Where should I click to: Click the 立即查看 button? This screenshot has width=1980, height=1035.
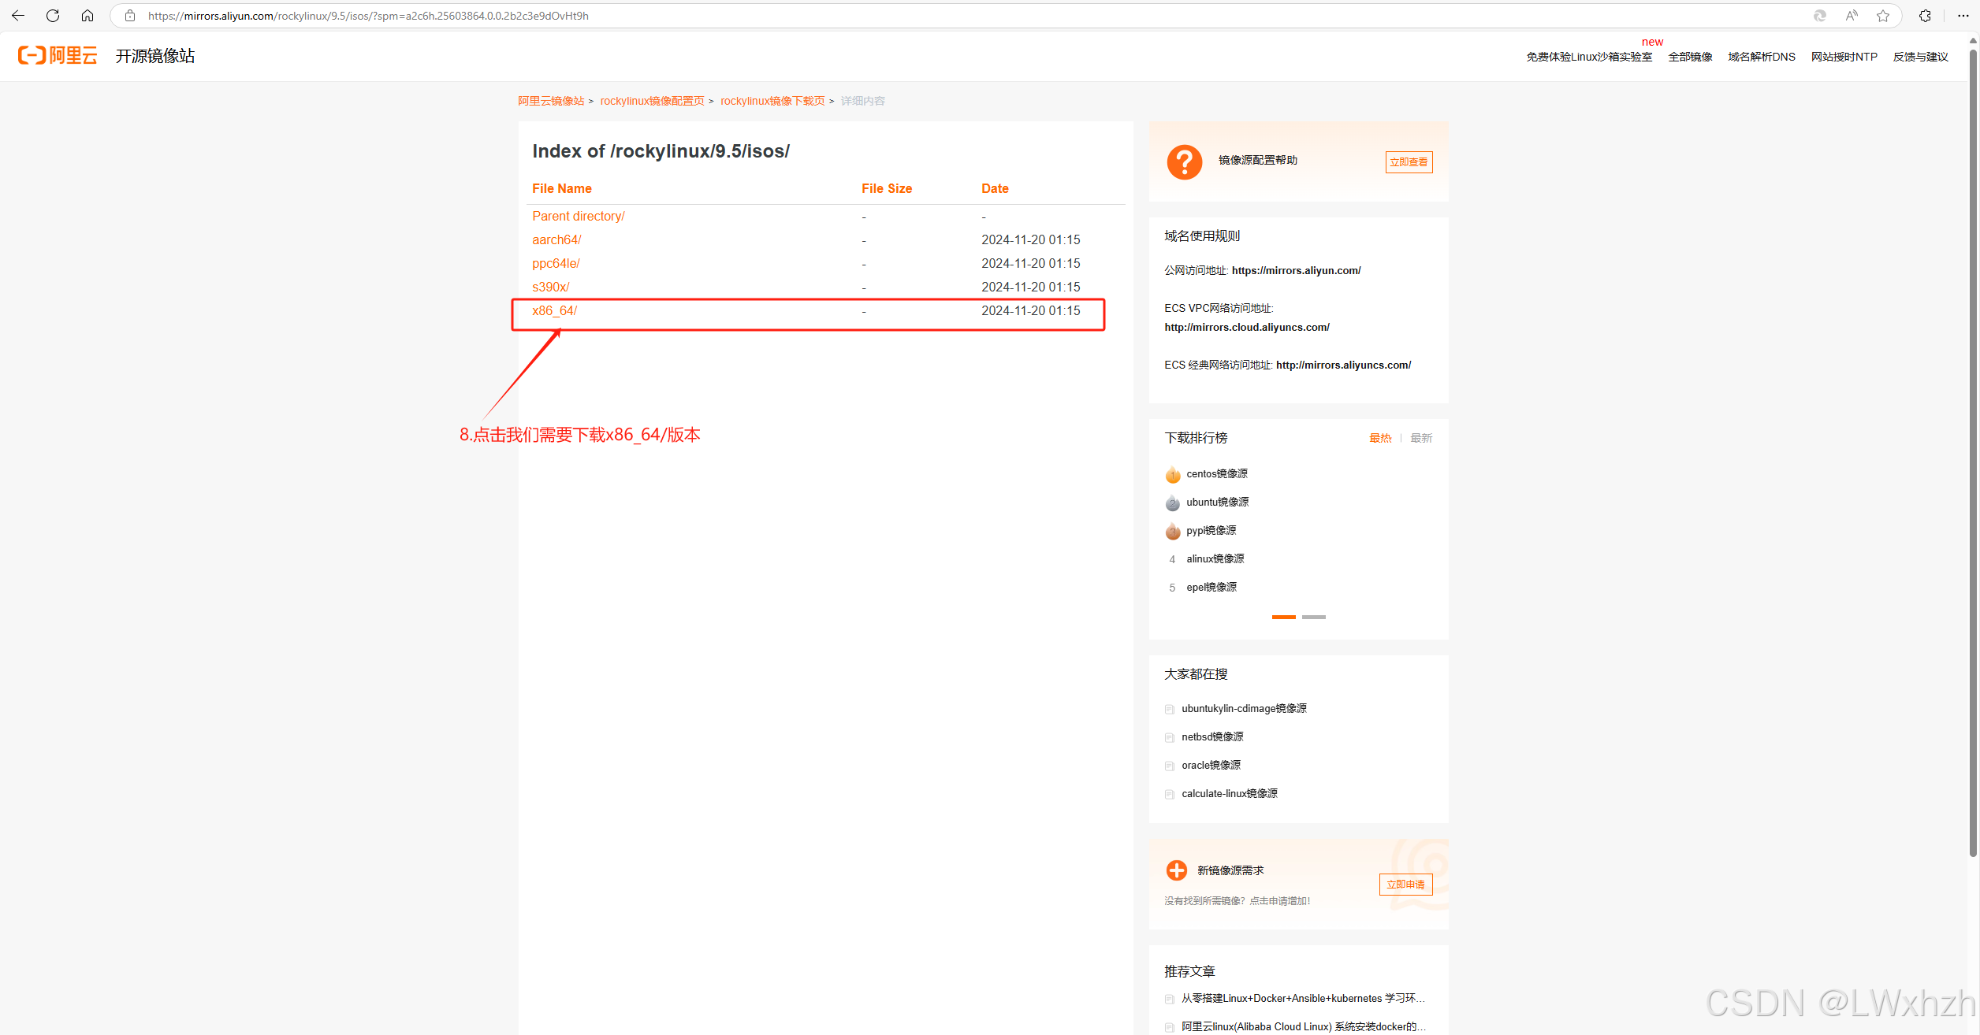tap(1409, 161)
